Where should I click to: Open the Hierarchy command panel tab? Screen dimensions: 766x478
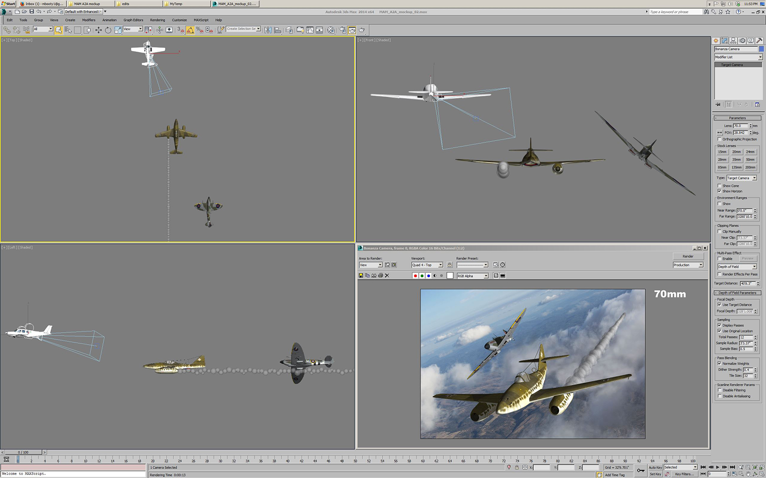pyautogui.click(x=733, y=41)
